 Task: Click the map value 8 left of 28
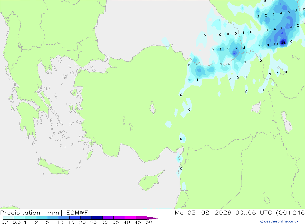[268, 45]
